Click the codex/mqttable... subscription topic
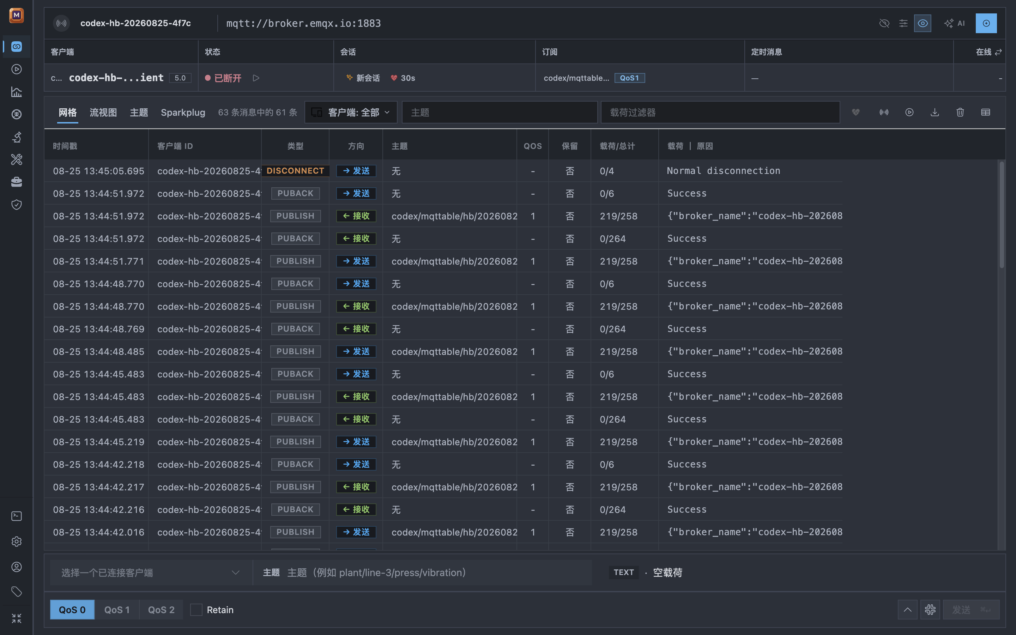The height and width of the screenshot is (635, 1016). [576, 78]
